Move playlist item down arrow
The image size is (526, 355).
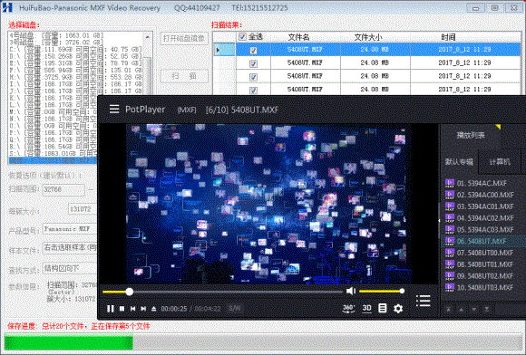tap(474, 309)
